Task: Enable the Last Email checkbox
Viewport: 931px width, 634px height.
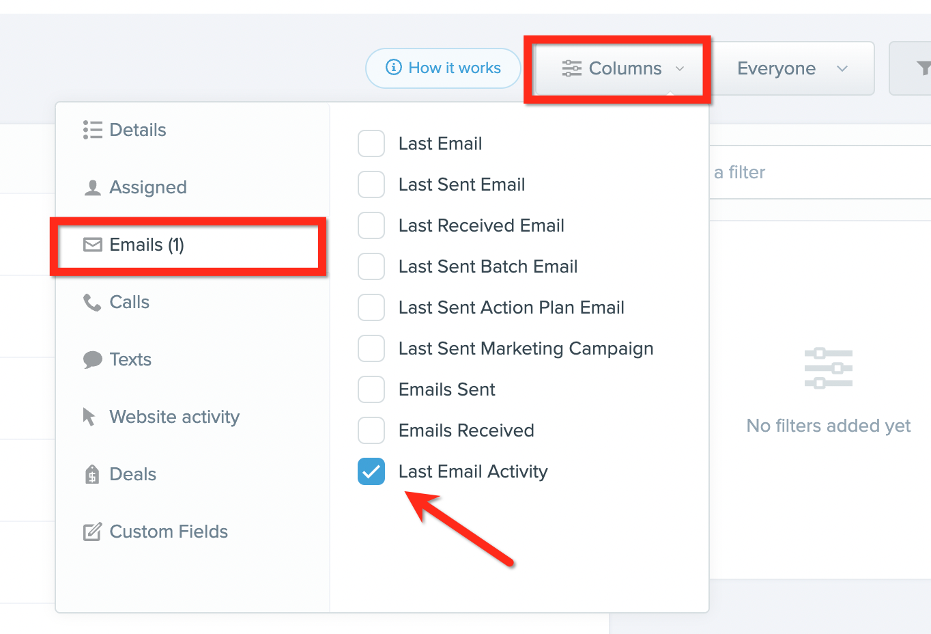Action: (x=371, y=143)
